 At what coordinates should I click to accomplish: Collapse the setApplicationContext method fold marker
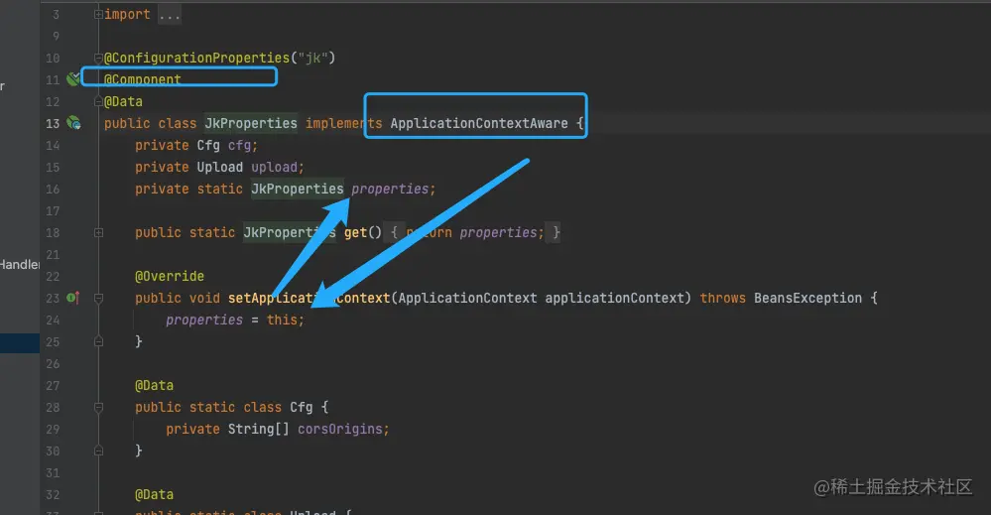[x=98, y=298]
